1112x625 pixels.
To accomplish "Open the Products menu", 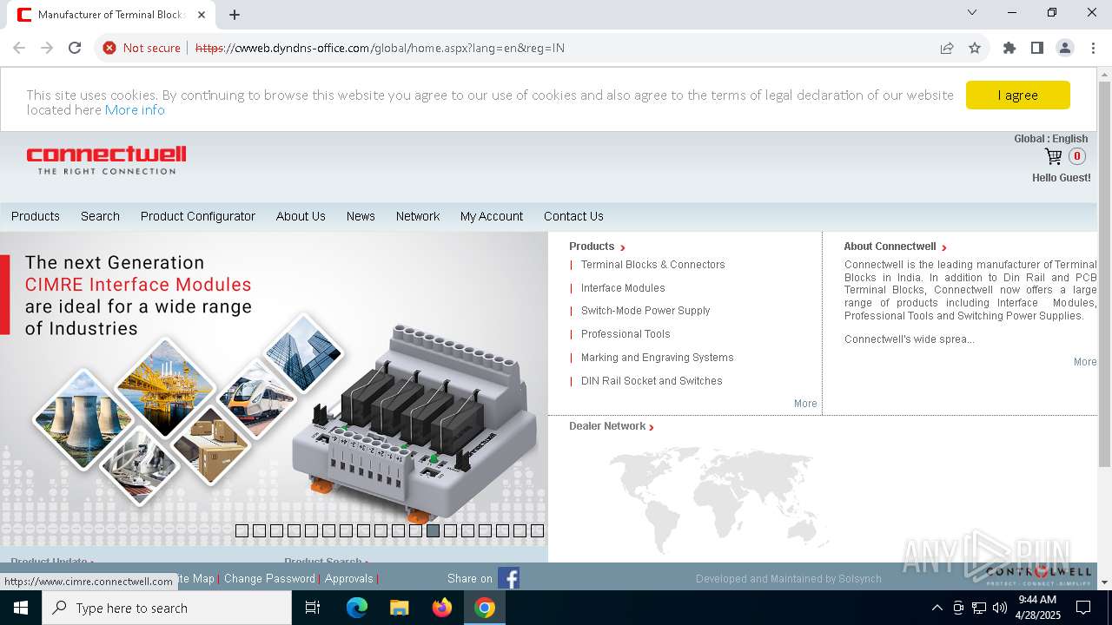I will click(36, 216).
